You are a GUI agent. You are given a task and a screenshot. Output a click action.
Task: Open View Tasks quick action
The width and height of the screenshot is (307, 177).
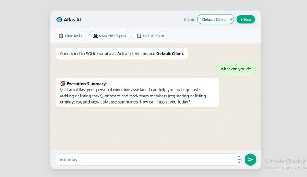point(71,36)
